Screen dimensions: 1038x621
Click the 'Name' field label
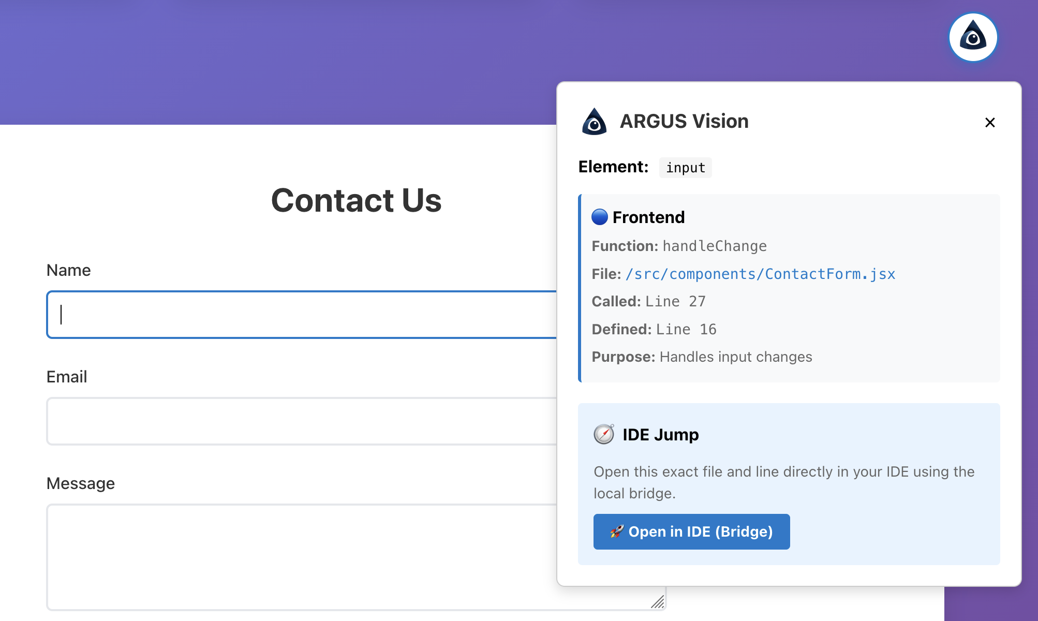click(69, 270)
